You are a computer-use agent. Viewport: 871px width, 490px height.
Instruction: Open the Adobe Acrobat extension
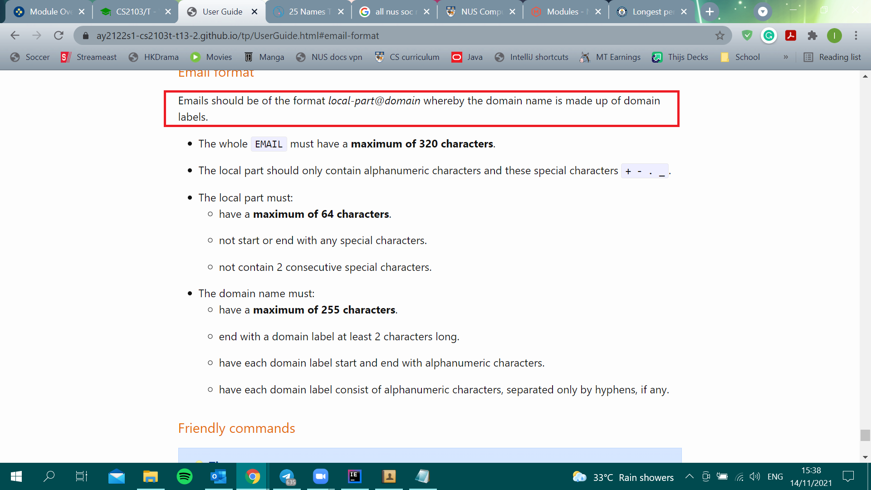(791, 35)
